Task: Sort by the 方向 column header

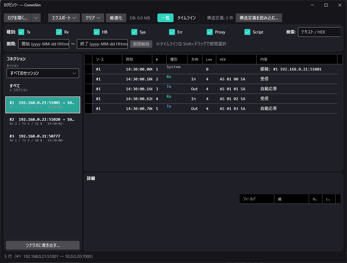Action: pos(195,59)
